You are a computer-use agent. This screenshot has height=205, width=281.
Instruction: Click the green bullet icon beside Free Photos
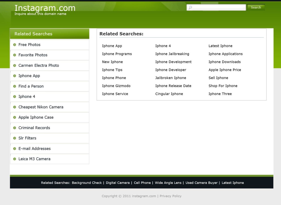coord(15,45)
